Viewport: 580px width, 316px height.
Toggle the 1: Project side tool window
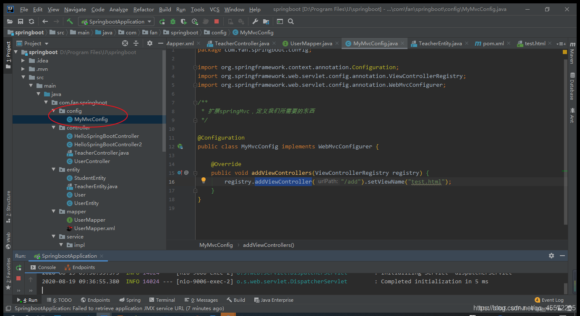pos(8,55)
